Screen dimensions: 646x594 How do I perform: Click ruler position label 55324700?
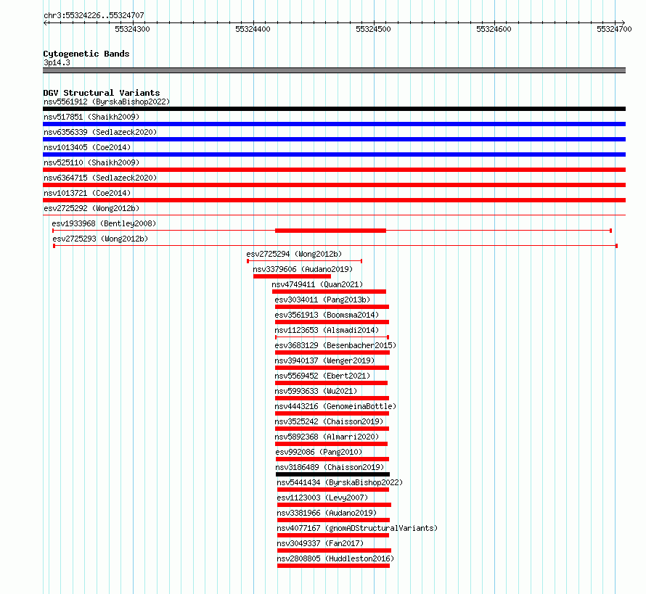tap(614, 29)
